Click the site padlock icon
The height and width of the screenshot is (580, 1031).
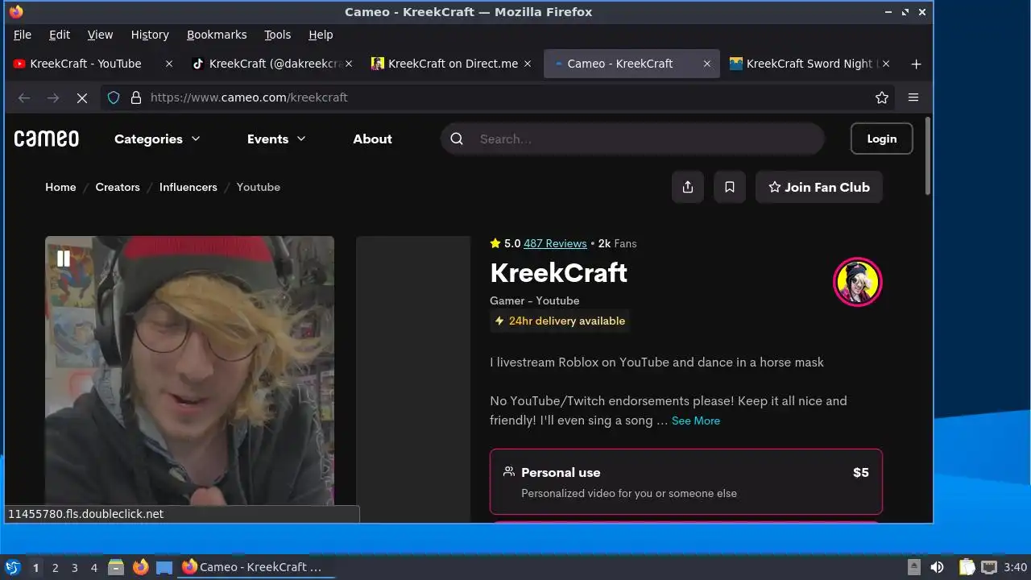[136, 97]
